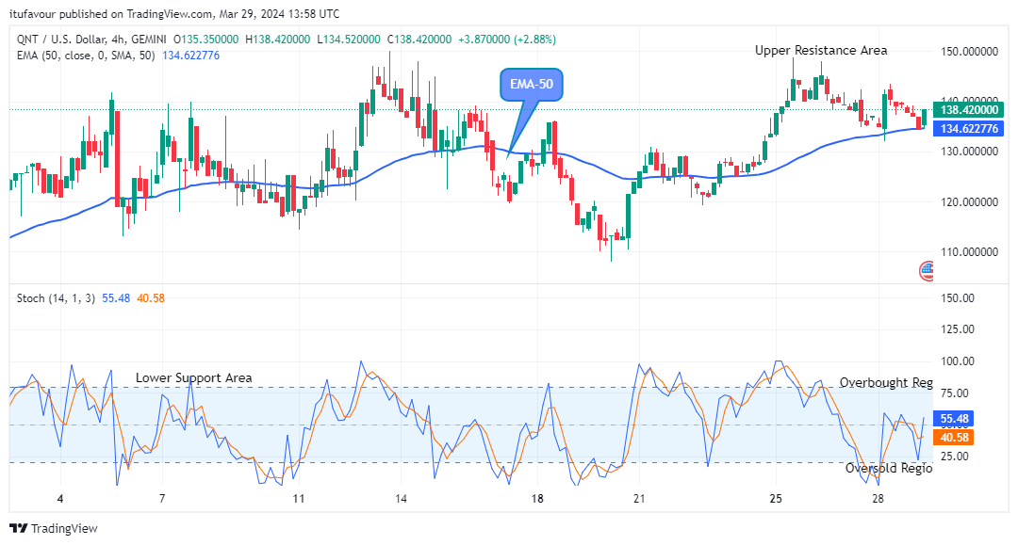Image resolution: width=1018 pixels, height=545 pixels.
Task: Click the green price label 138.420000
Action: 969,110
